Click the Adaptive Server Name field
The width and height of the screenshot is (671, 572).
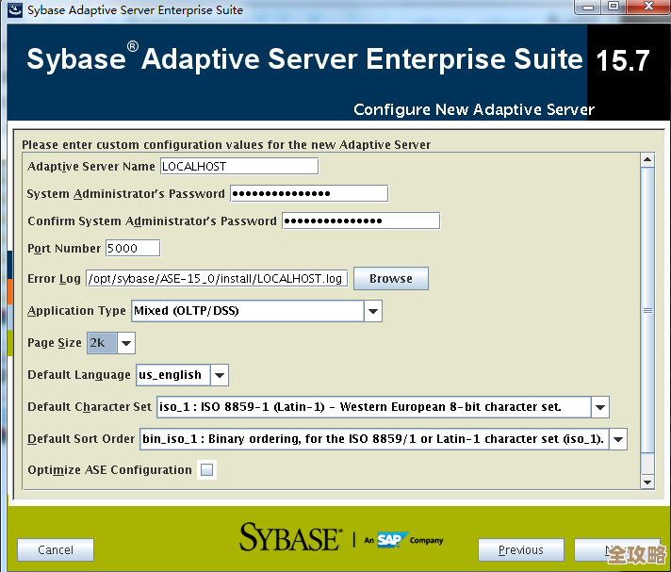[238, 167]
